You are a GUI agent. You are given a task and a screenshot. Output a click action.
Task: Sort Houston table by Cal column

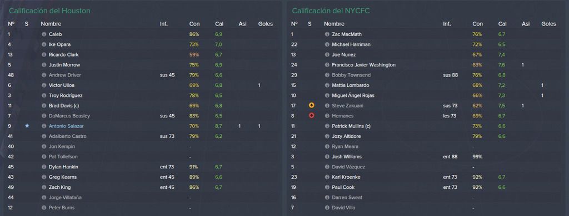[x=219, y=24]
